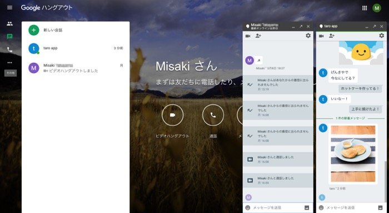Focus the taro app chat message input
This screenshot has height=213, width=389.
351,207
